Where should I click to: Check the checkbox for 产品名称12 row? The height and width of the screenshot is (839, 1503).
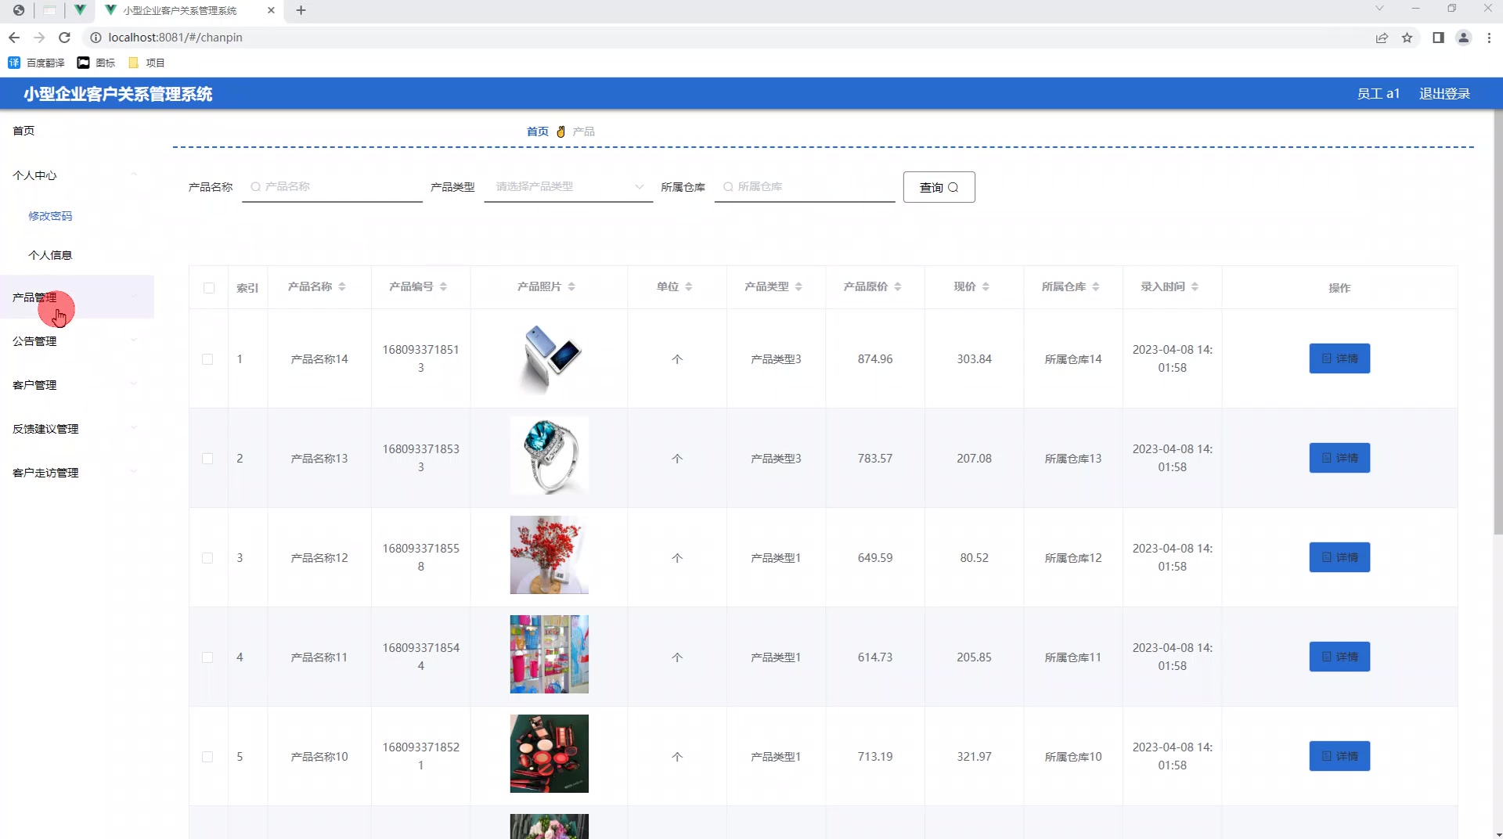[x=207, y=558]
